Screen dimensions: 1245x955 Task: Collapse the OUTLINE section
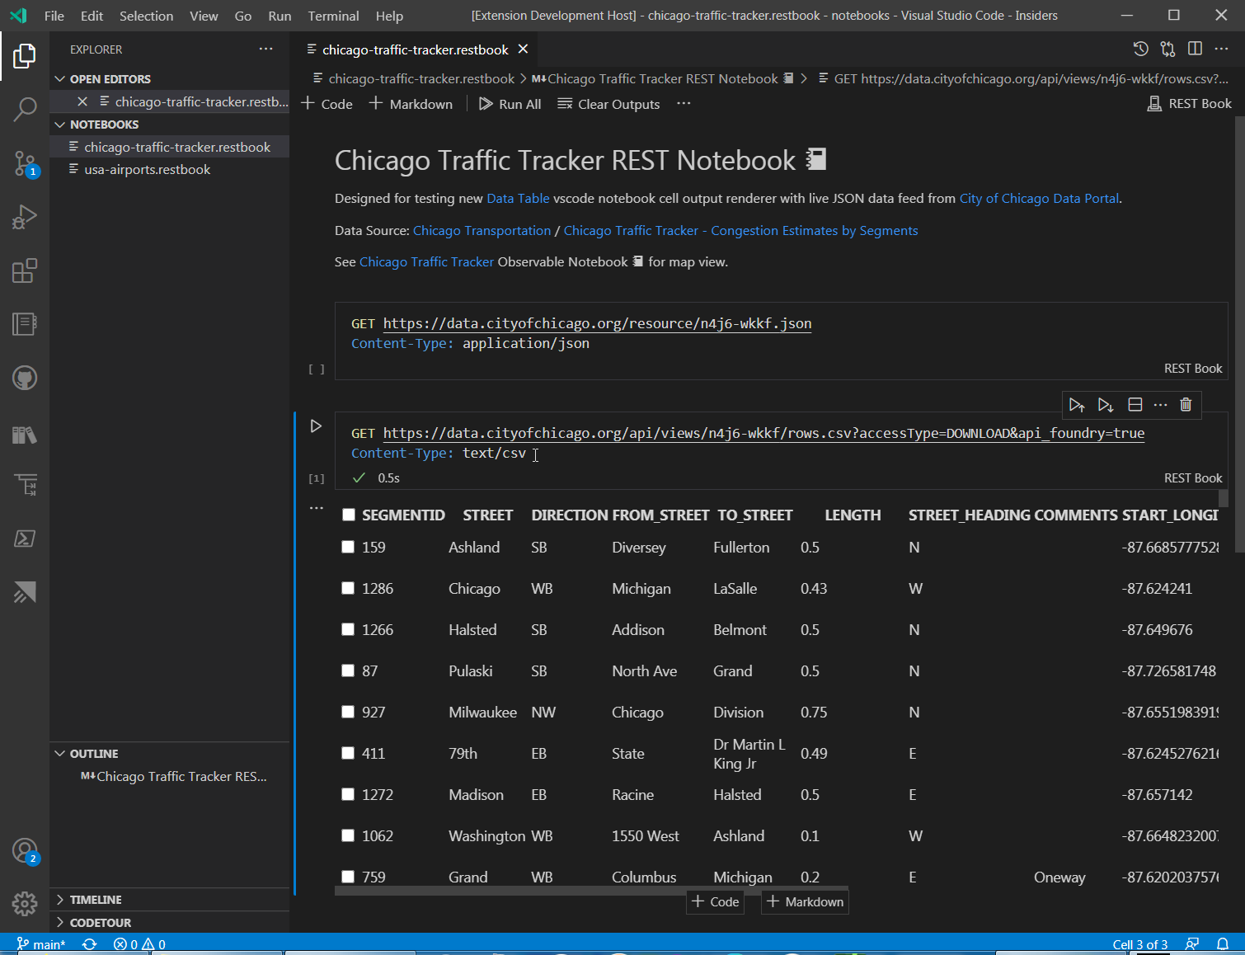59,753
